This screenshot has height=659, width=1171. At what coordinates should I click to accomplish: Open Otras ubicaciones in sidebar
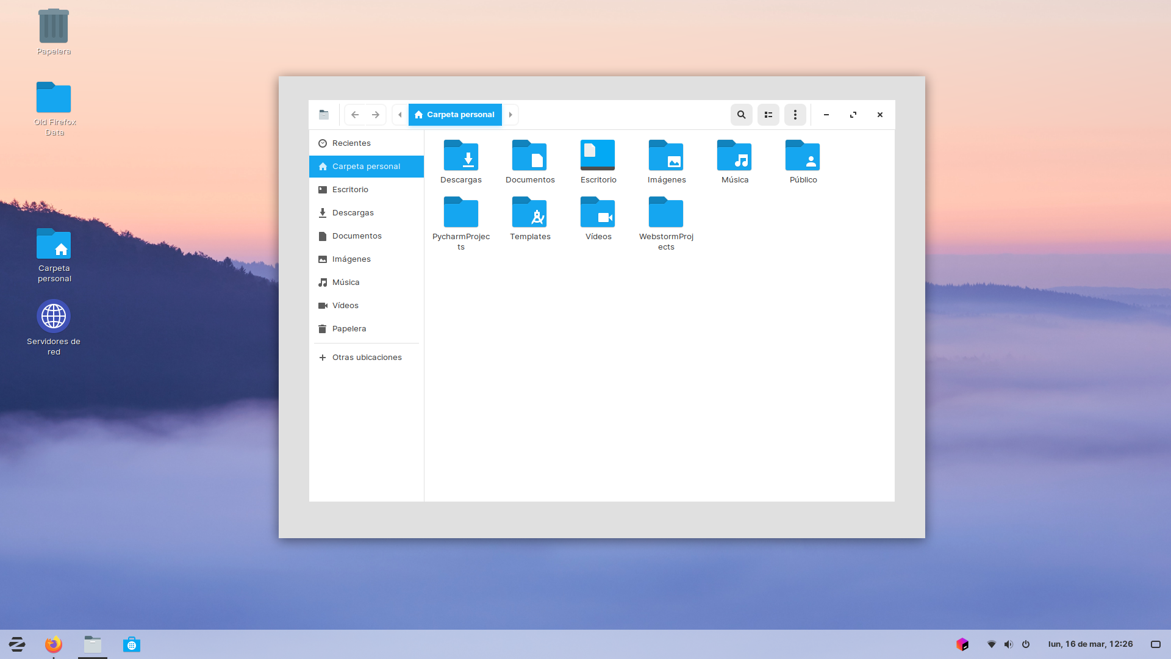point(367,358)
